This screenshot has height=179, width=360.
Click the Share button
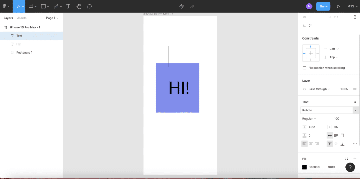(323, 6)
